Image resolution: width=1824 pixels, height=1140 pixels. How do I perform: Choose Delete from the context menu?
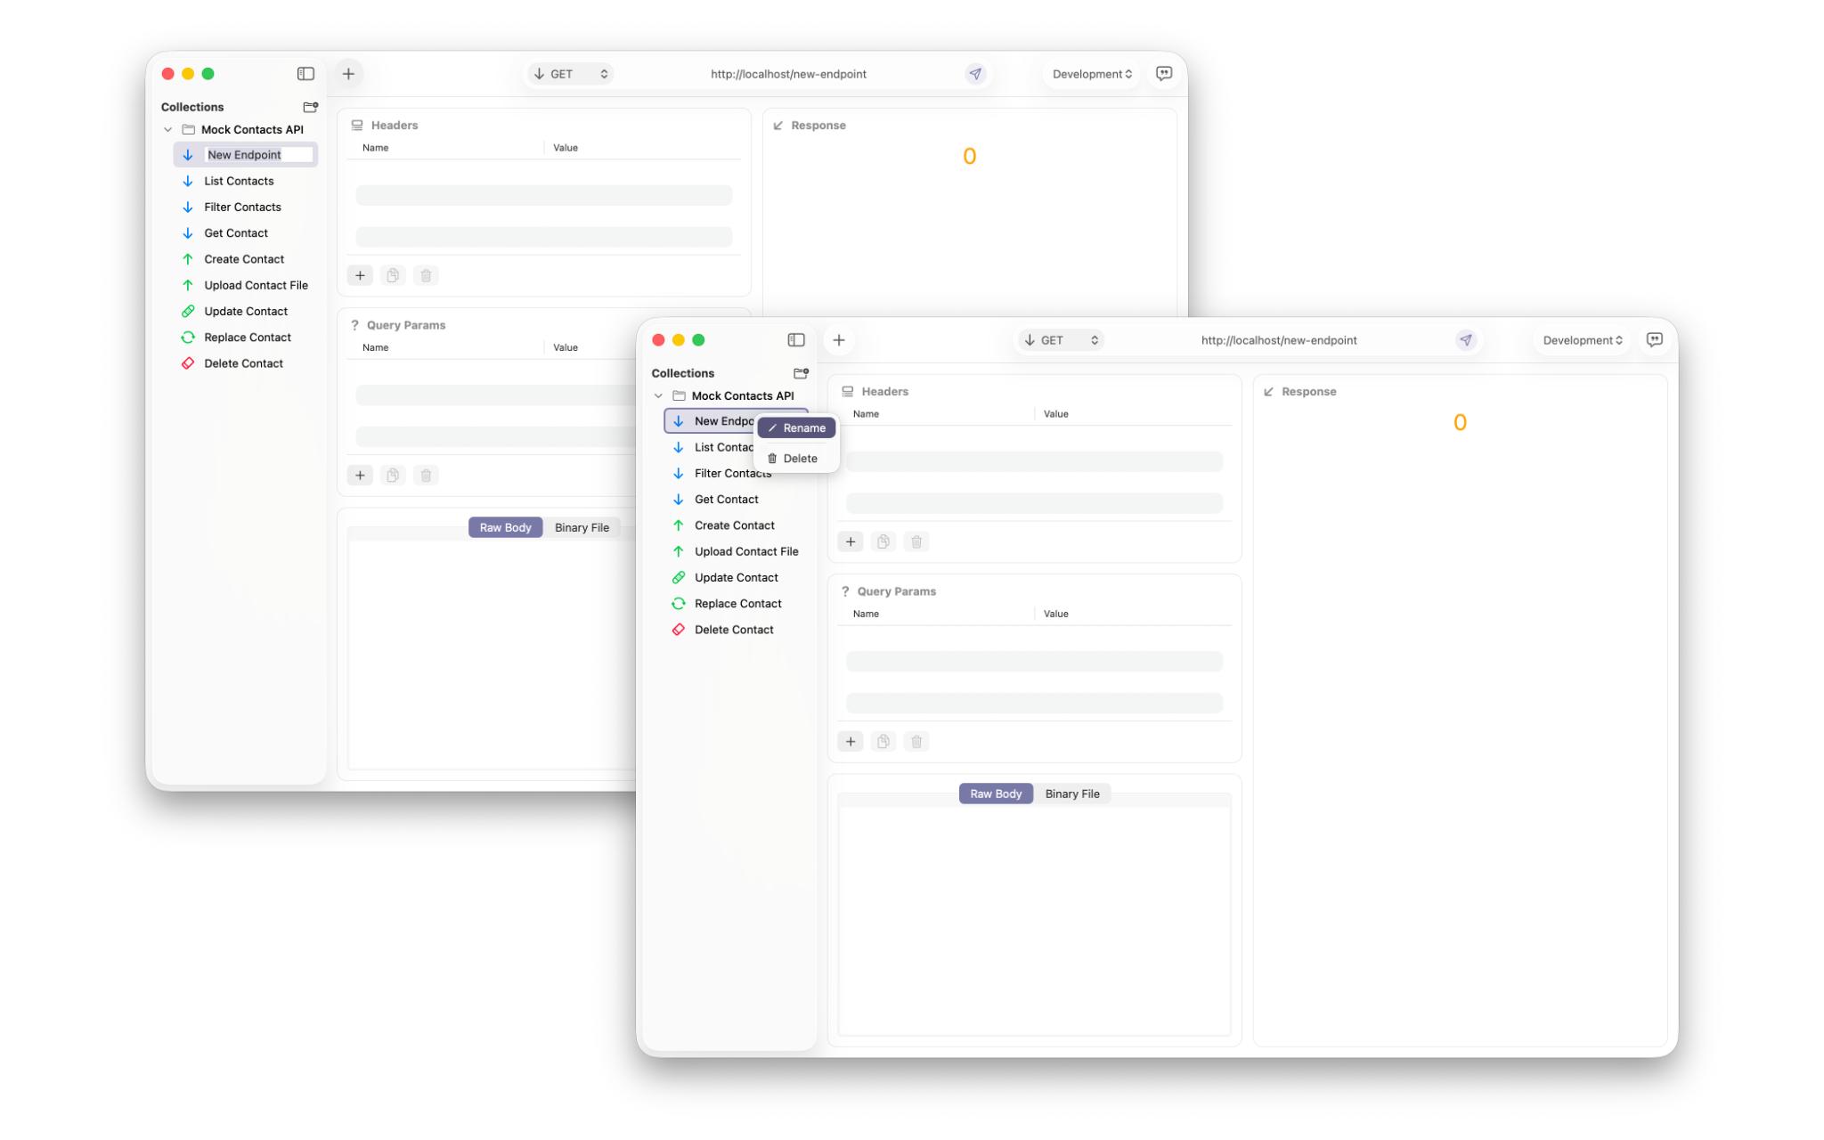797,459
